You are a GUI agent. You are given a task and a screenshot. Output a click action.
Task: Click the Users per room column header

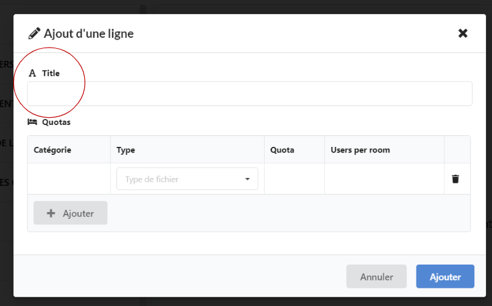tap(360, 150)
